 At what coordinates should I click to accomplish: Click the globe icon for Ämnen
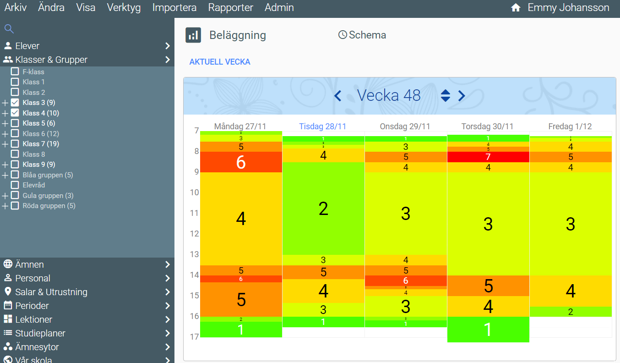tap(8, 264)
